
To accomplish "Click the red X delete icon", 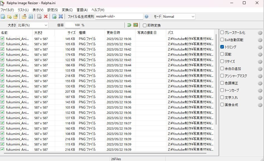I will [46, 16].
